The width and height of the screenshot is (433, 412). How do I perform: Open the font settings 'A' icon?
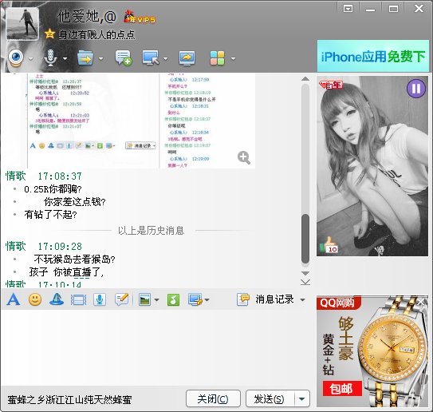point(14,299)
